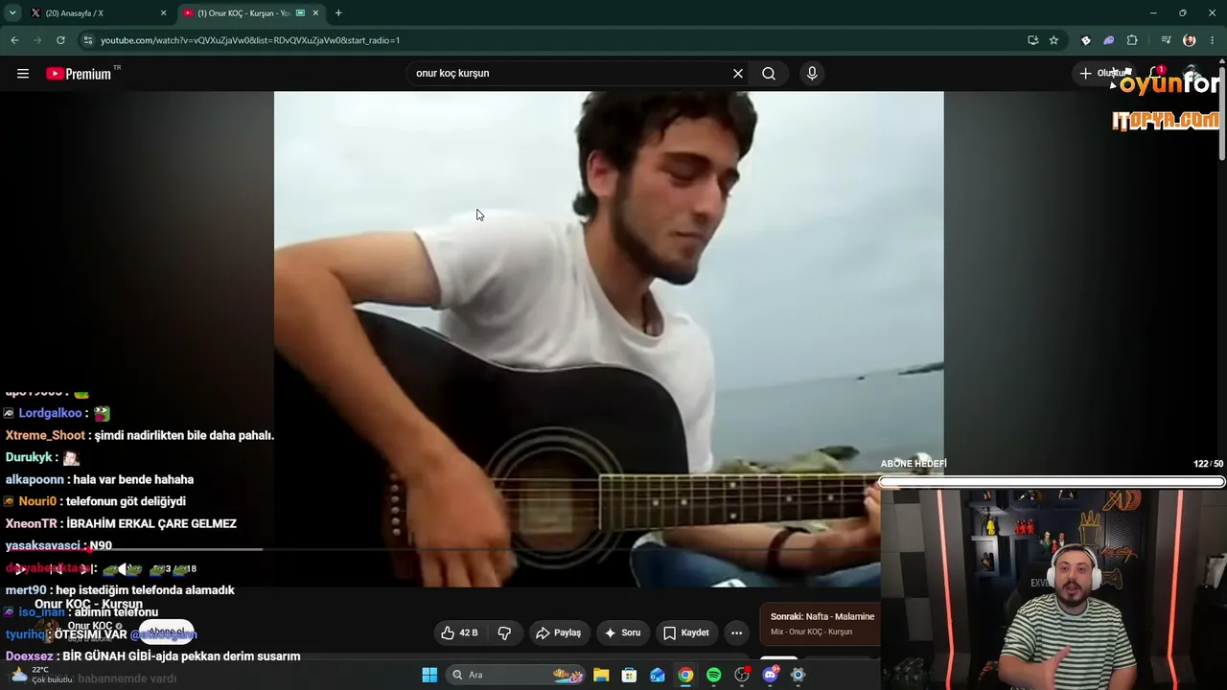Open the YouTube guide hamburger menu
Screen dimensions: 1227x690
click(x=23, y=74)
